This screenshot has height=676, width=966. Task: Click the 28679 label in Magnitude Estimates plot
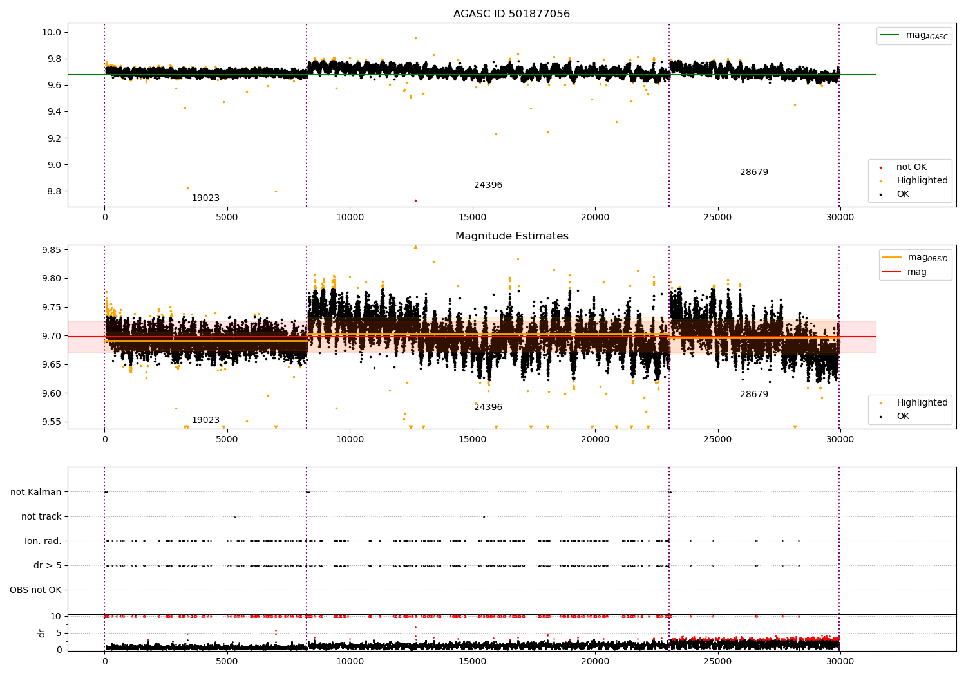click(754, 395)
